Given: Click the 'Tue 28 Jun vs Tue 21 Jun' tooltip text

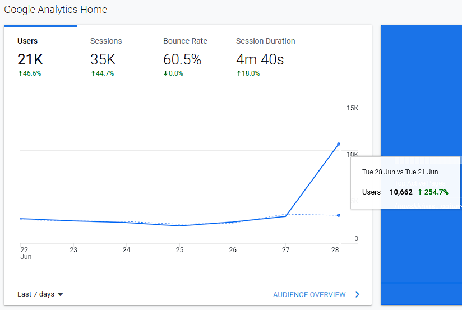Looking at the screenshot, I should [400, 172].
